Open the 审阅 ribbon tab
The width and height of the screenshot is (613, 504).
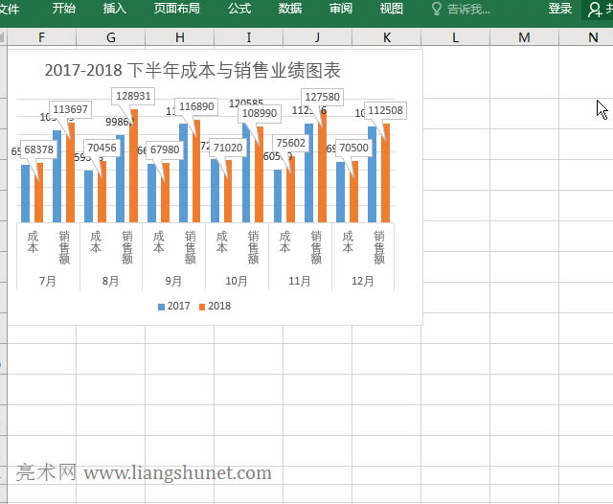point(340,9)
